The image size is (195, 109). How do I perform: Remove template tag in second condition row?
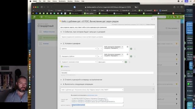click(122, 54)
